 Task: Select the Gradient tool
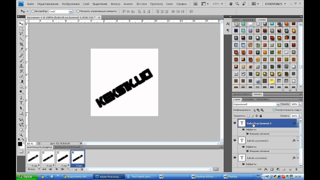point(21,81)
